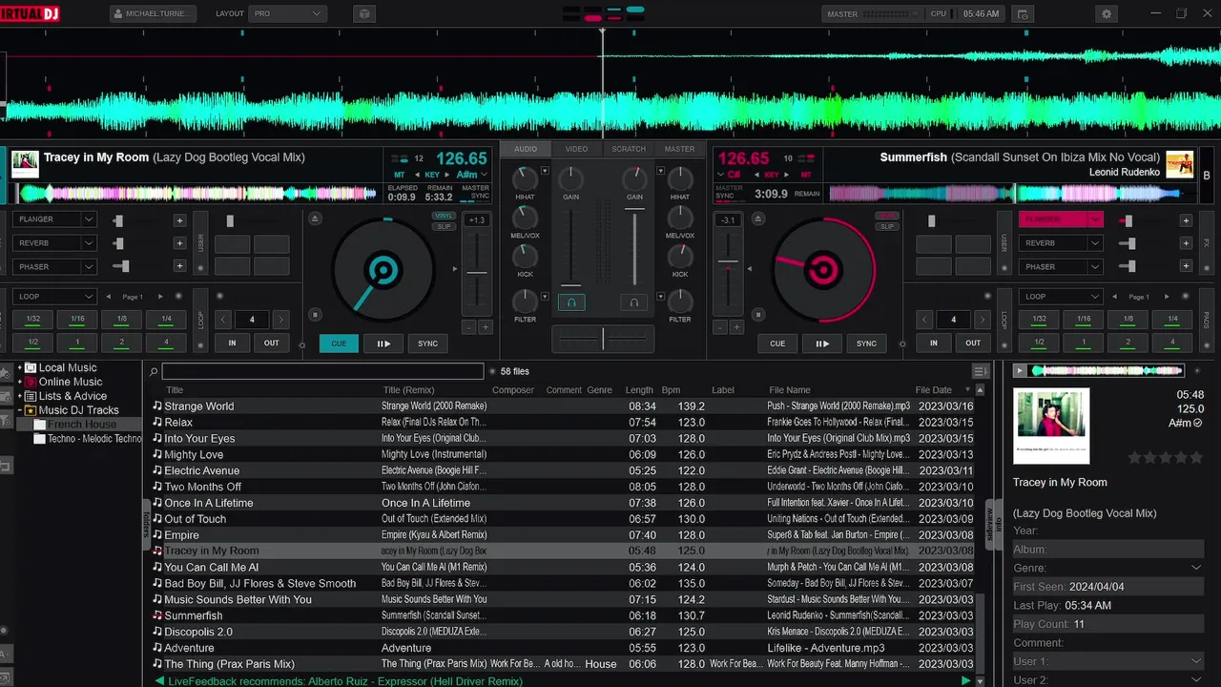
Task: Open left deck FLANGER effect dropdown
Action: click(x=55, y=219)
